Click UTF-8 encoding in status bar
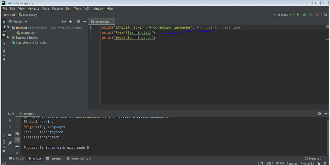The image size is (330, 165). click(280, 163)
